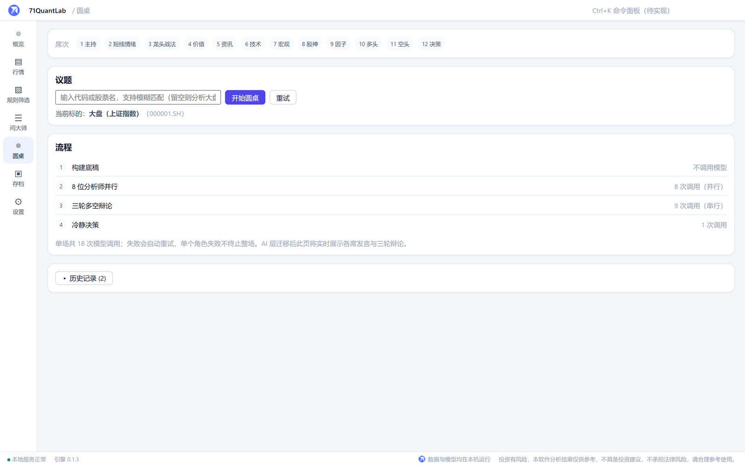
Task: Select seat chip 5 资讯
Action: [x=224, y=44]
